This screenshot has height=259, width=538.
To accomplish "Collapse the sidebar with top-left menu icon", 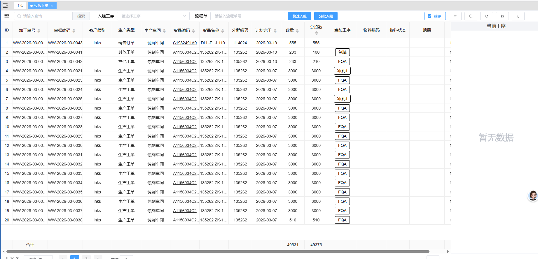I will coord(5,6).
